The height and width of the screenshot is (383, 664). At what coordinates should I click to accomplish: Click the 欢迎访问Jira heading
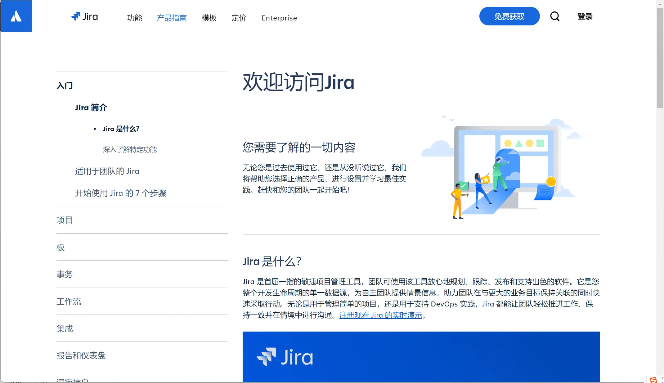click(298, 82)
